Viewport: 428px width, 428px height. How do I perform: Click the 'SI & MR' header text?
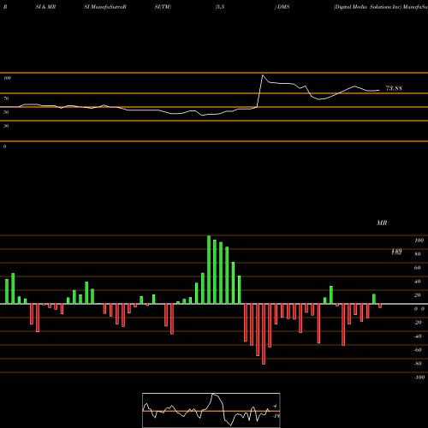(x=45, y=7)
